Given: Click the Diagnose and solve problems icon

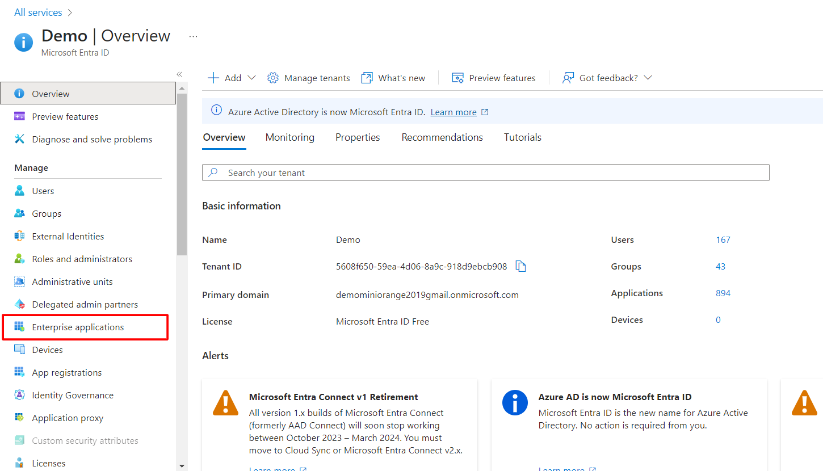Looking at the screenshot, I should (20, 139).
